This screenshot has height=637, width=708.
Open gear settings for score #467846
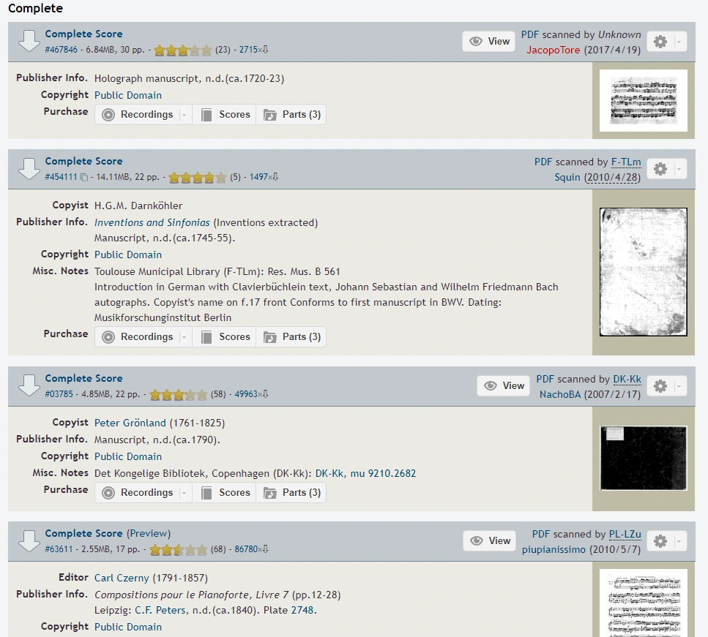tap(660, 42)
